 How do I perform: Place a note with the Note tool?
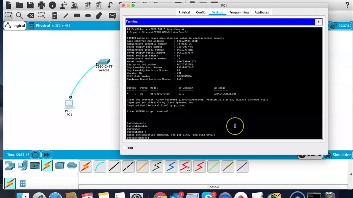coord(55,16)
